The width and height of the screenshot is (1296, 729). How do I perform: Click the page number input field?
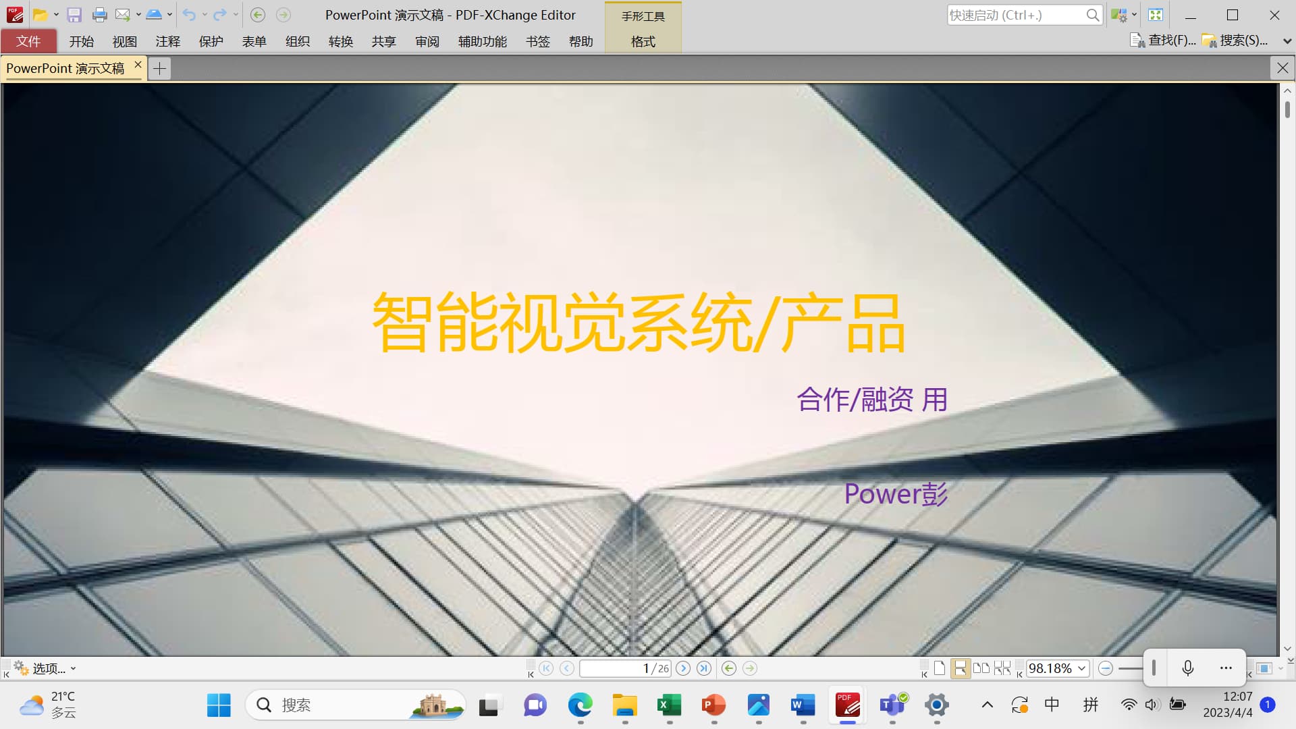click(x=611, y=668)
